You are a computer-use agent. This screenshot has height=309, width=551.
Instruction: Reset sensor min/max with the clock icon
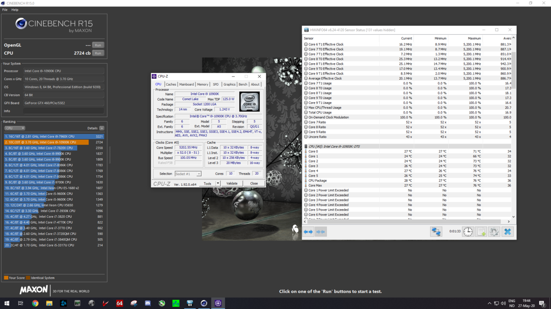467,232
